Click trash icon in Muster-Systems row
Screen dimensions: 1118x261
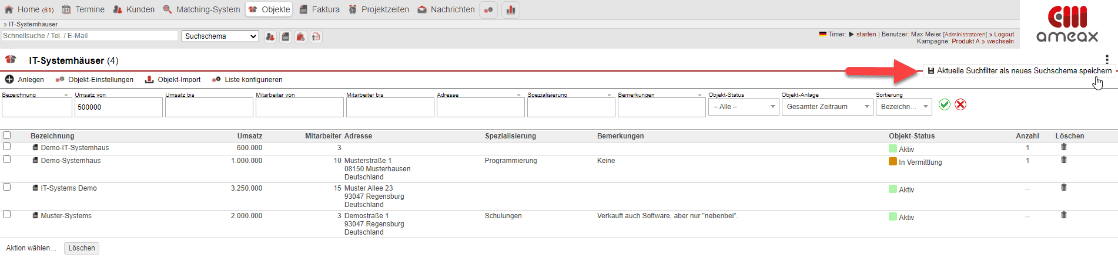pyautogui.click(x=1063, y=215)
